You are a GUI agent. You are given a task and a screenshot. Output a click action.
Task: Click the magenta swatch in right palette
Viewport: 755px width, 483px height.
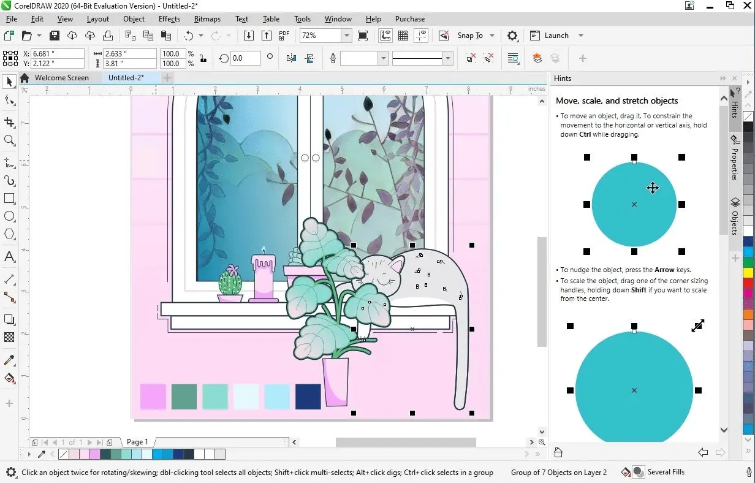(748, 294)
